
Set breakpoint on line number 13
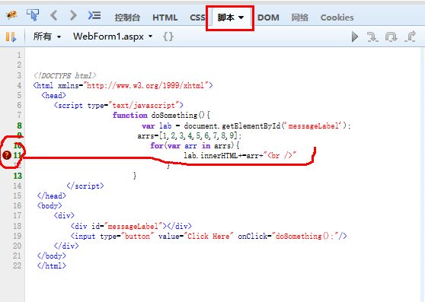point(18,176)
